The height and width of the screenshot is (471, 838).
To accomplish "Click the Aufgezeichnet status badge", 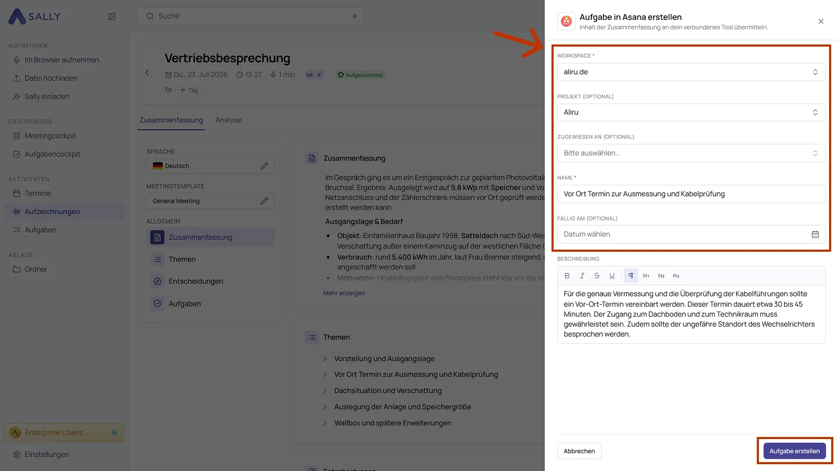I will point(360,75).
